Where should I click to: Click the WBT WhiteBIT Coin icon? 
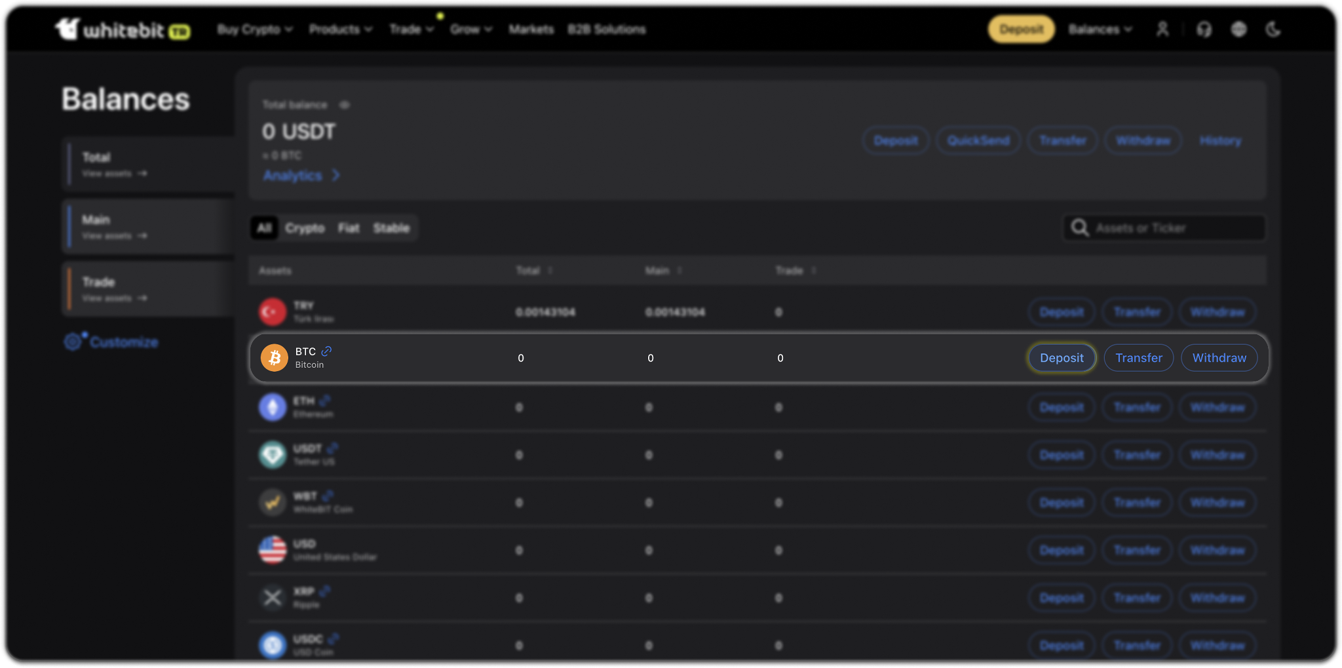273,503
